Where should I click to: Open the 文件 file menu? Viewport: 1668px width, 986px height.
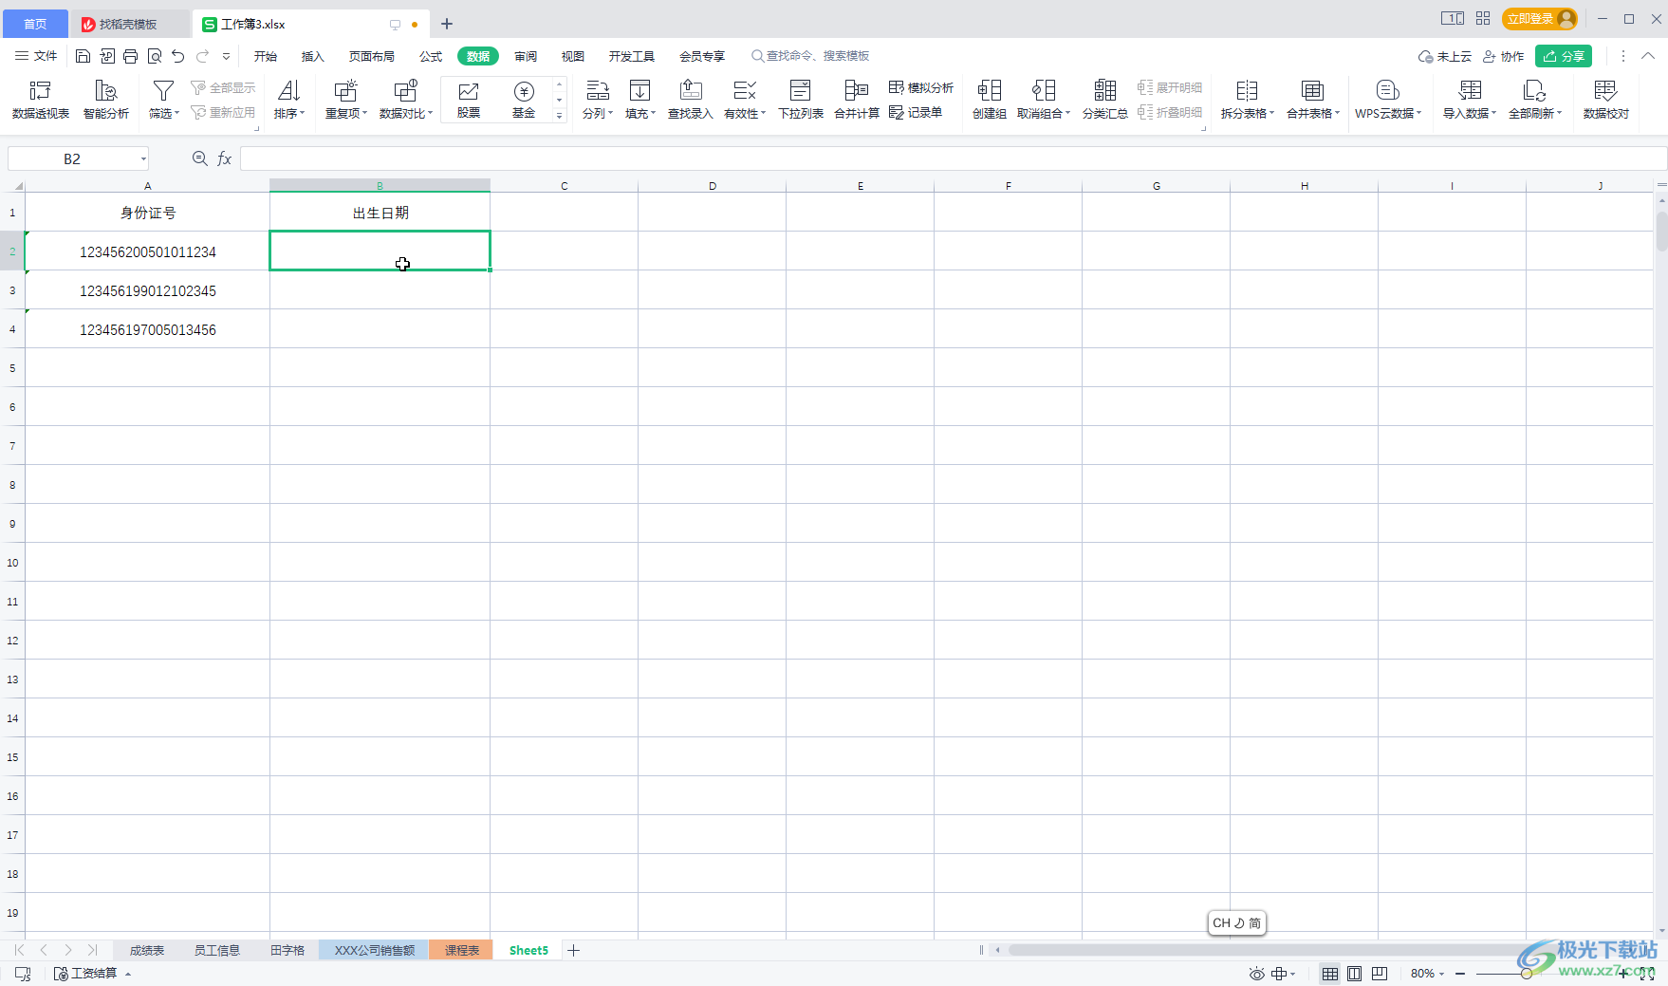coord(36,56)
